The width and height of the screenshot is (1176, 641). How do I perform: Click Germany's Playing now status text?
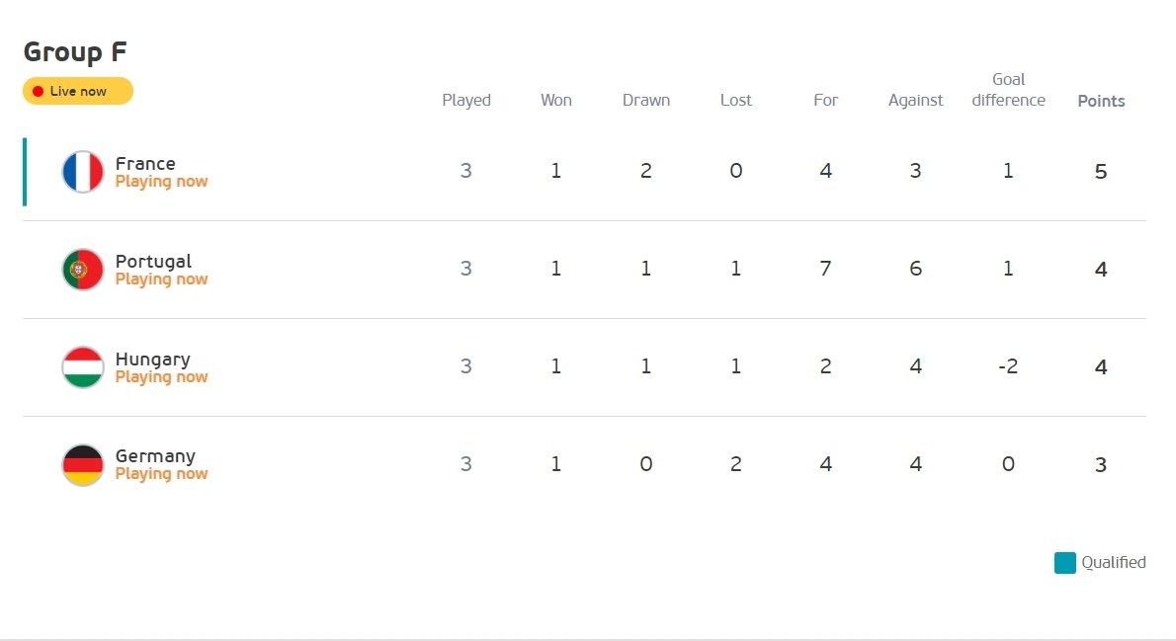[x=161, y=474]
